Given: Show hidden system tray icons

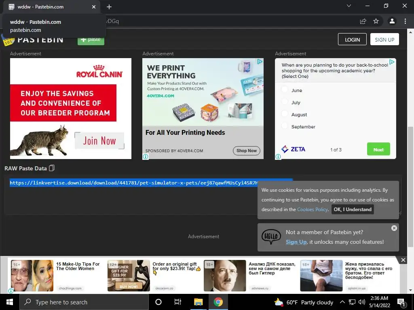Looking at the screenshot, I should point(342,302).
